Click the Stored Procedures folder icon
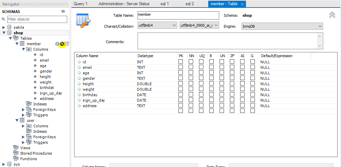341x167 pixels. [16, 153]
